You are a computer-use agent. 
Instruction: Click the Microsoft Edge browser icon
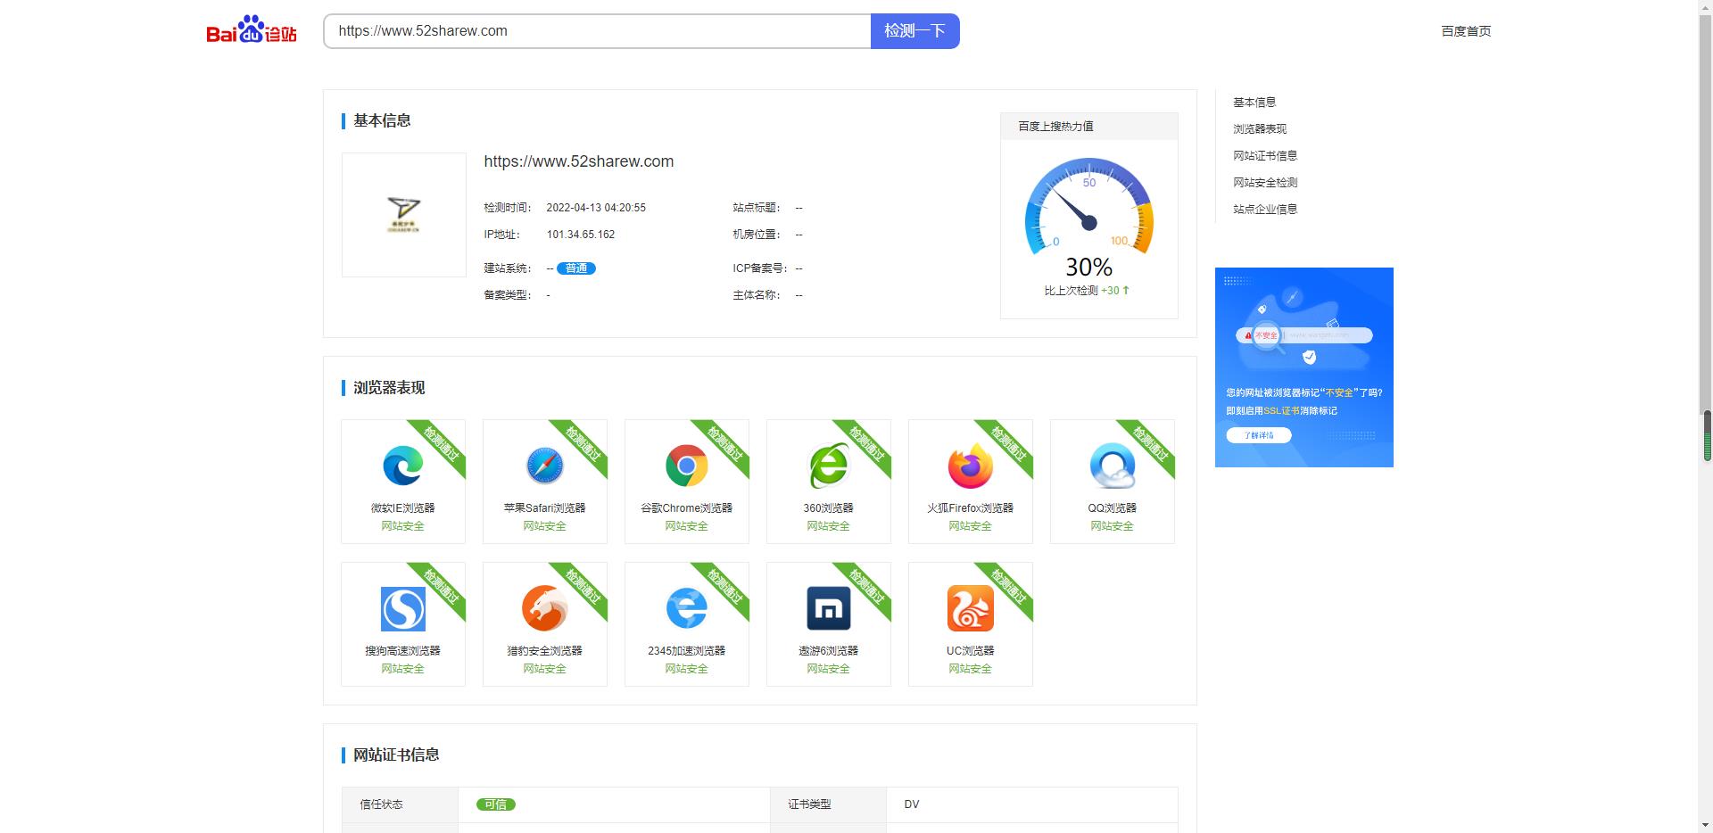click(x=402, y=466)
